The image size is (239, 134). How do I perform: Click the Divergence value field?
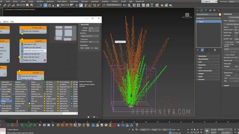[x=93, y=42]
